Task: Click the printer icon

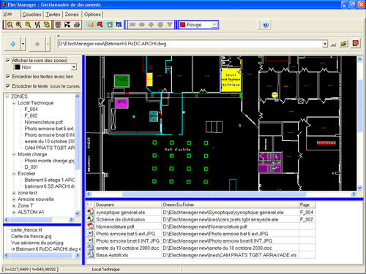Action: tap(77, 25)
